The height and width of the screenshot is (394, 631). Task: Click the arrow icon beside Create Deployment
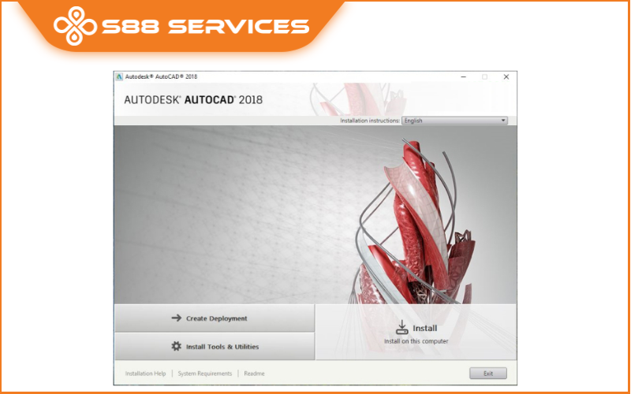pyautogui.click(x=176, y=318)
